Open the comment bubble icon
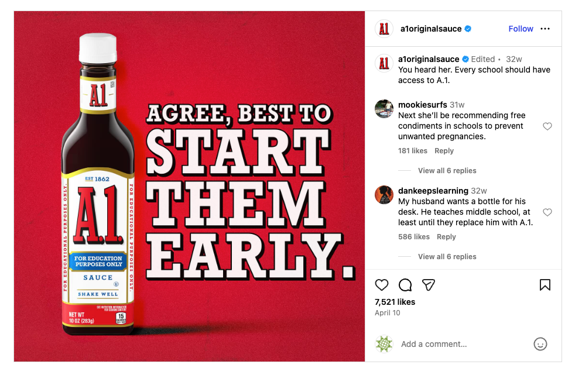The height and width of the screenshot is (375, 582). click(405, 285)
